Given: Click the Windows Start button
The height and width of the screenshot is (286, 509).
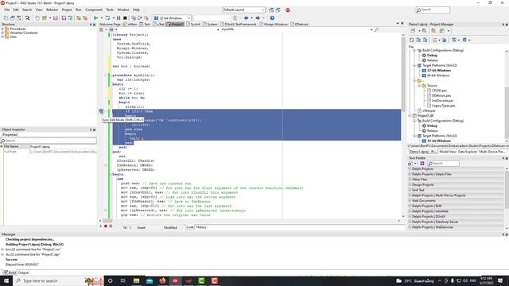Looking at the screenshot, I should (6, 280).
